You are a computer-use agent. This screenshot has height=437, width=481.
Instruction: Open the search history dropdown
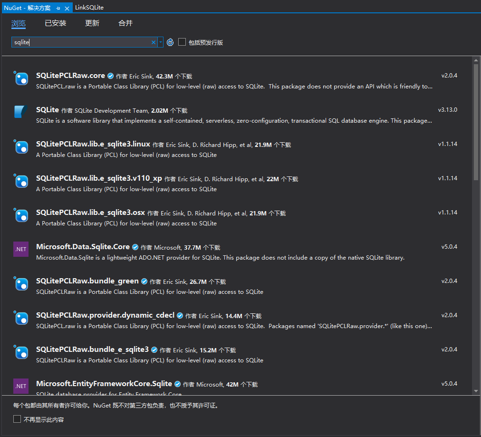161,42
